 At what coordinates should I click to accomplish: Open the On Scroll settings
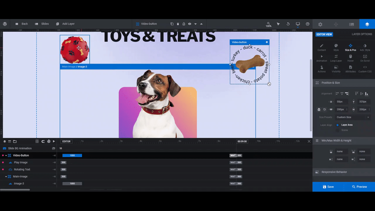click(x=365, y=58)
